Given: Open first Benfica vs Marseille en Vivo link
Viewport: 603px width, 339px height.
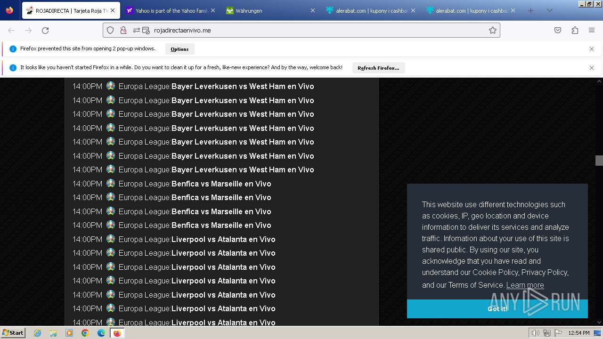Looking at the screenshot, I should 221,184.
